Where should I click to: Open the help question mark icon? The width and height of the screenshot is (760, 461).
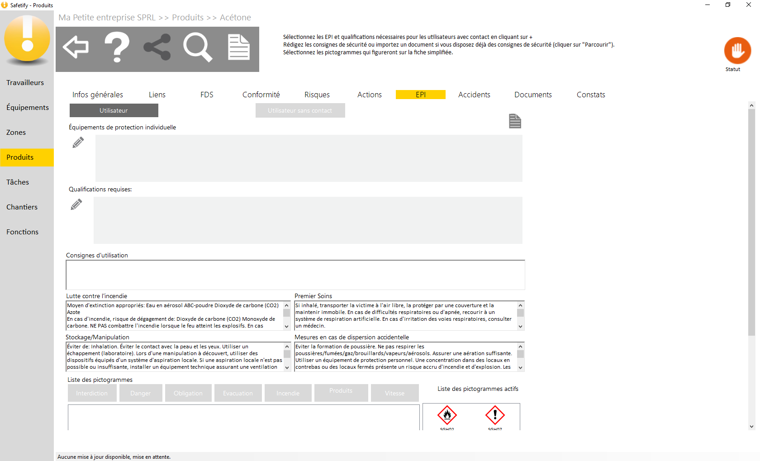click(x=117, y=47)
